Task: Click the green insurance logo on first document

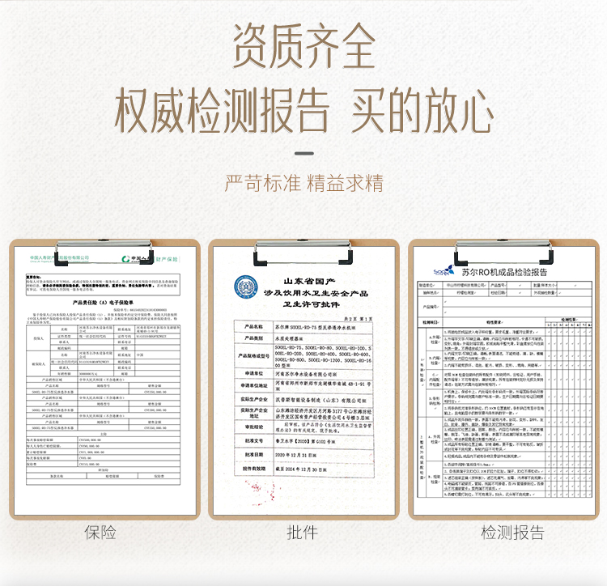Action: click(129, 260)
